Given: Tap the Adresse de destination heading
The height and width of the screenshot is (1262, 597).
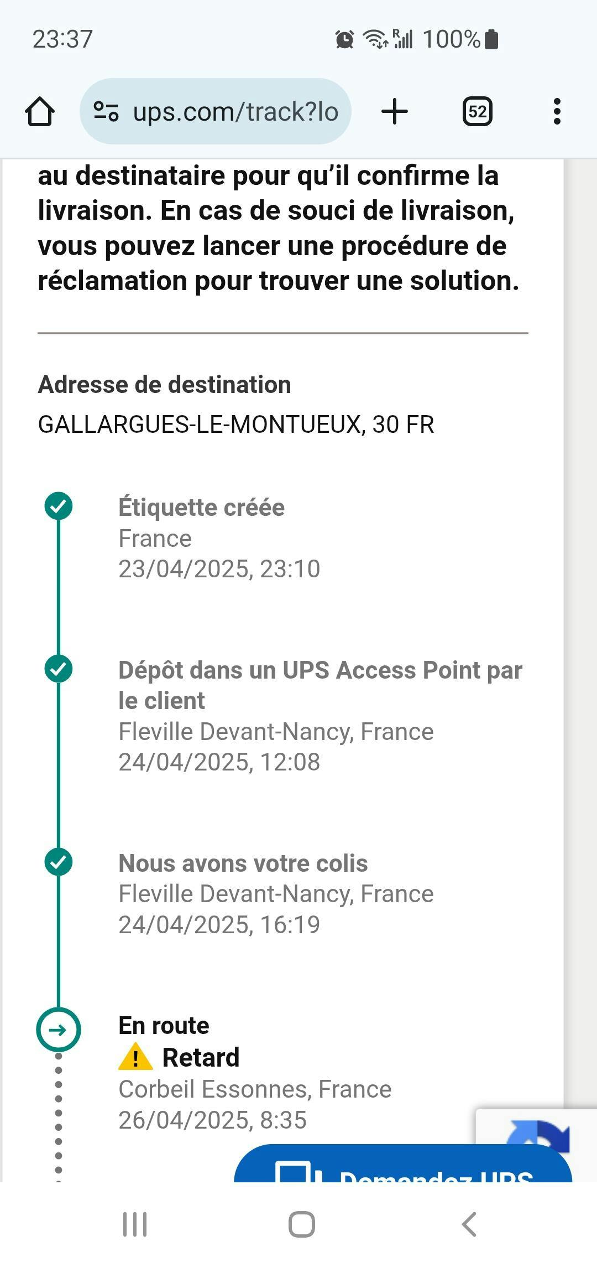Looking at the screenshot, I should tap(165, 385).
